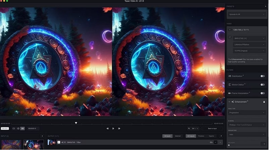Step back one frame
The height and width of the screenshot is (150, 269).
107,129
